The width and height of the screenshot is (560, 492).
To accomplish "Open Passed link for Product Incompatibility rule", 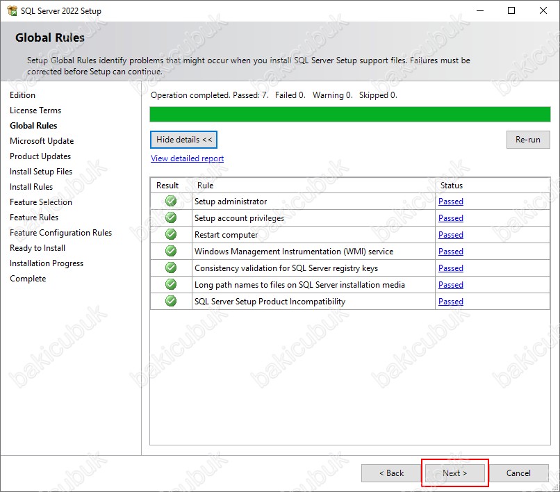I will coord(451,302).
